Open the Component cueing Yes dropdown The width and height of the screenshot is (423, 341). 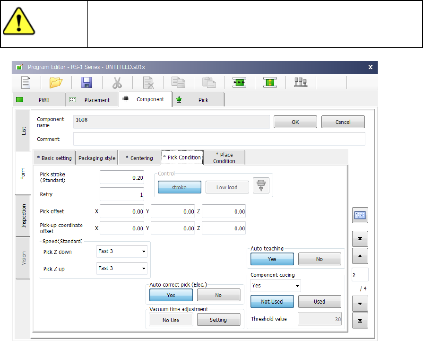(x=276, y=285)
